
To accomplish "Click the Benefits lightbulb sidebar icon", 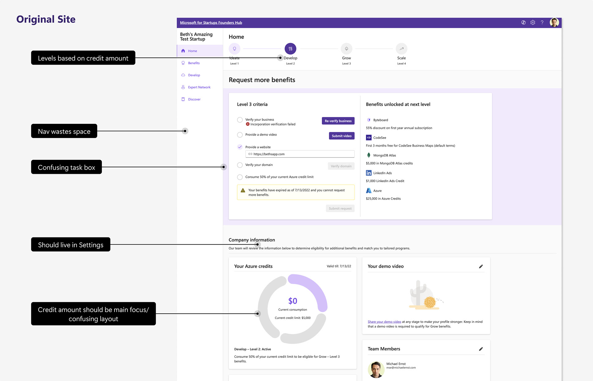I will pos(183,63).
